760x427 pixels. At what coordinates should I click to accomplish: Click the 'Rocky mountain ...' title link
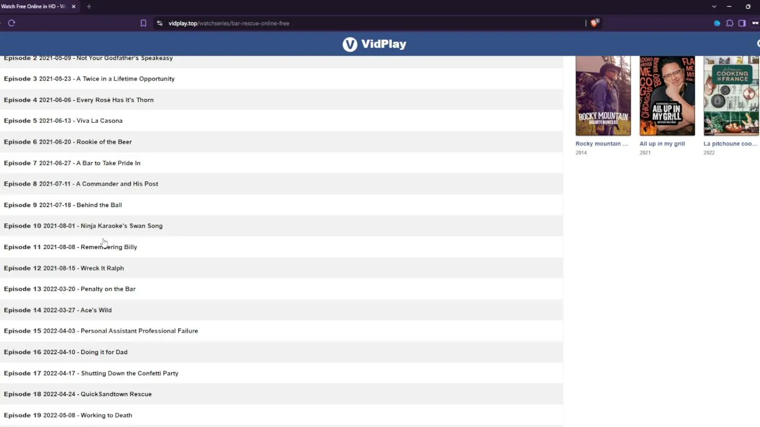(x=601, y=144)
